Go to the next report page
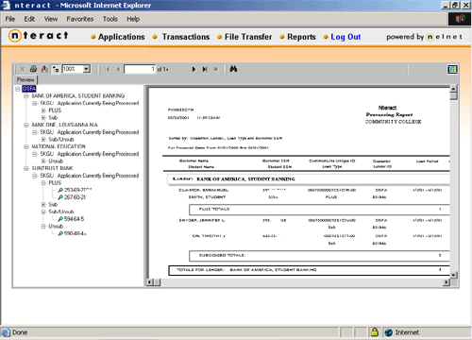Screen dimensions: 472x340 point(194,69)
